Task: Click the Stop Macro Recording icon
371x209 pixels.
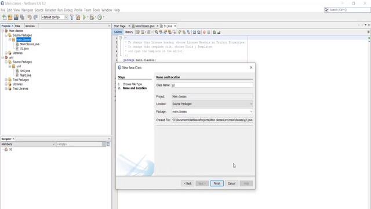Action: [x=209, y=33]
